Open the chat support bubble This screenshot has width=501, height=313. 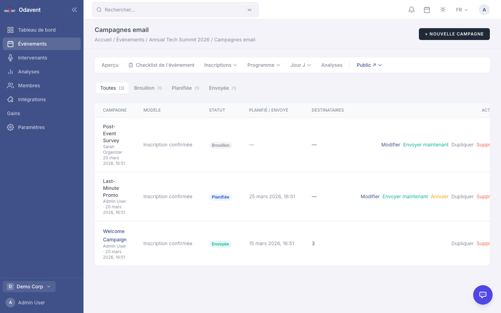pos(483,295)
